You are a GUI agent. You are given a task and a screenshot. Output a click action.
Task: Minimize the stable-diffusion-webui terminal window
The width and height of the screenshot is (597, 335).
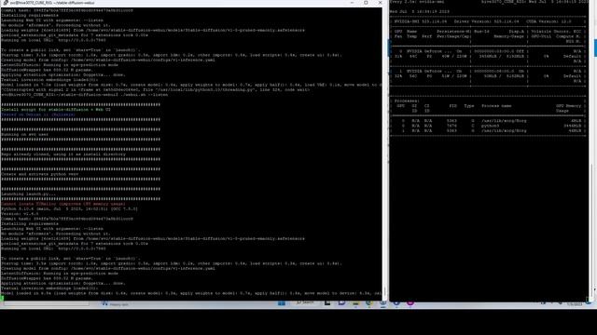[x=352, y=2]
